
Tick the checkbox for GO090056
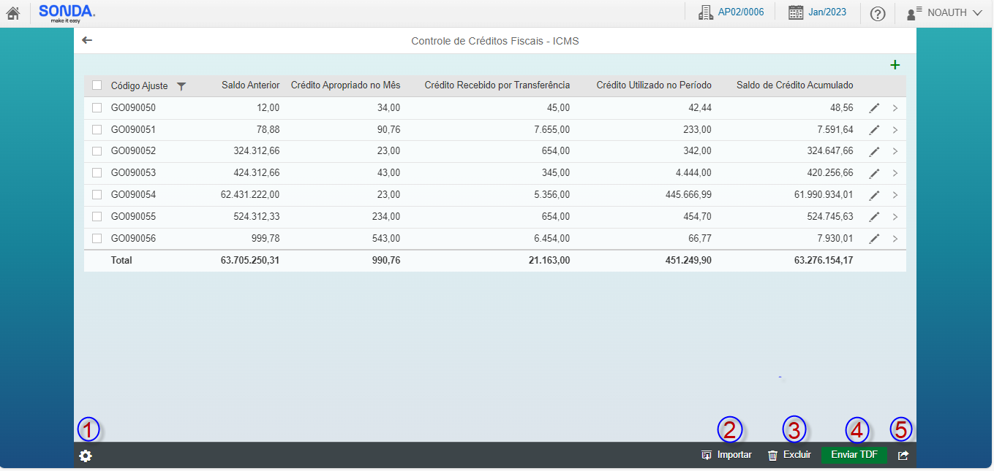click(97, 238)
